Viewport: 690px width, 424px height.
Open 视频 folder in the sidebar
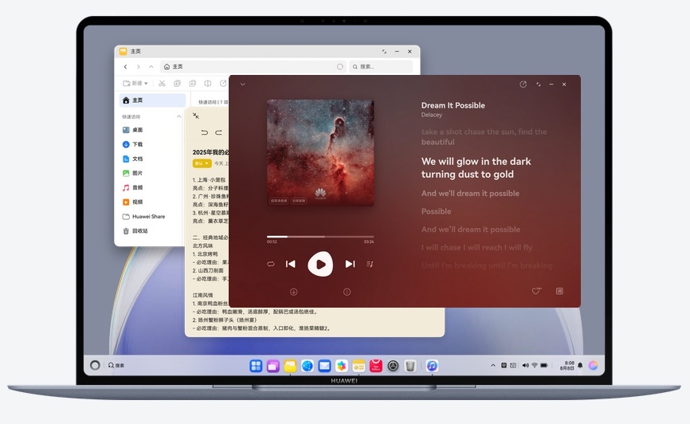point(133,202)
